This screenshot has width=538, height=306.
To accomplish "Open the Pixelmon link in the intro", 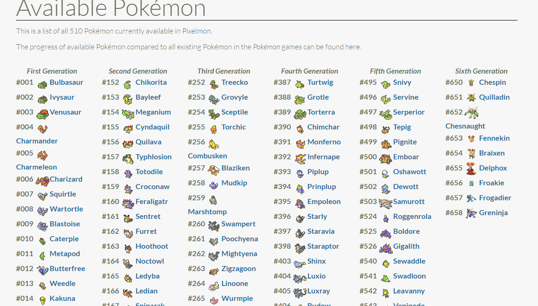I will click(197, 31).
